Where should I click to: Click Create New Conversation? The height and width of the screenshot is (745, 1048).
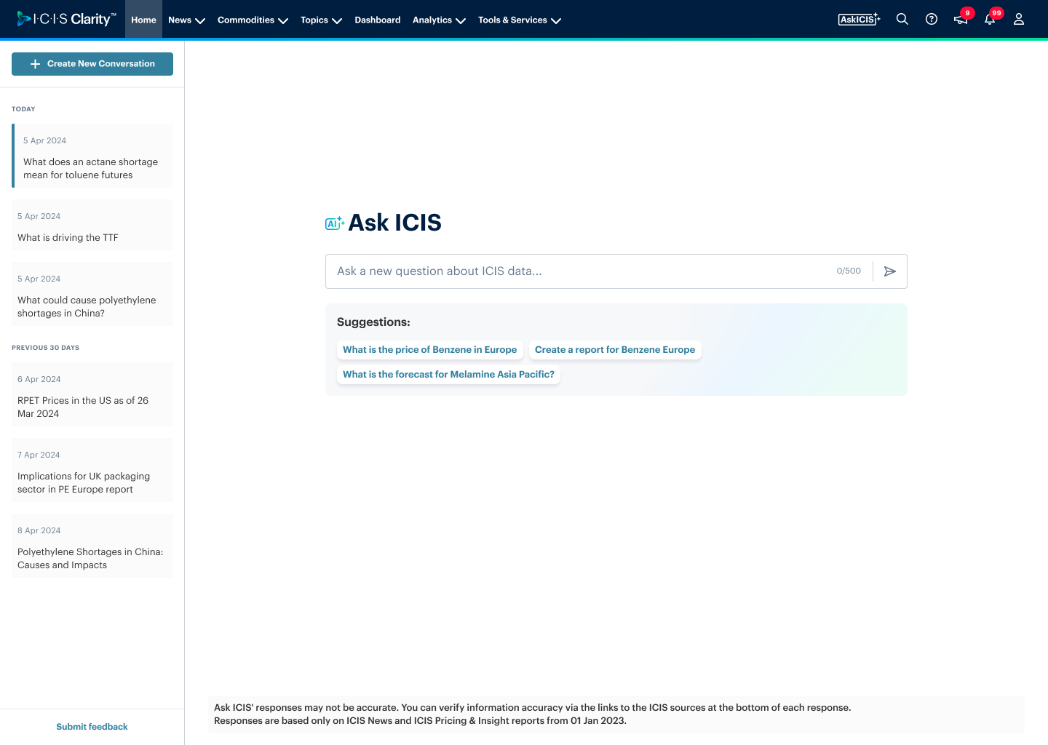point(92,63)
